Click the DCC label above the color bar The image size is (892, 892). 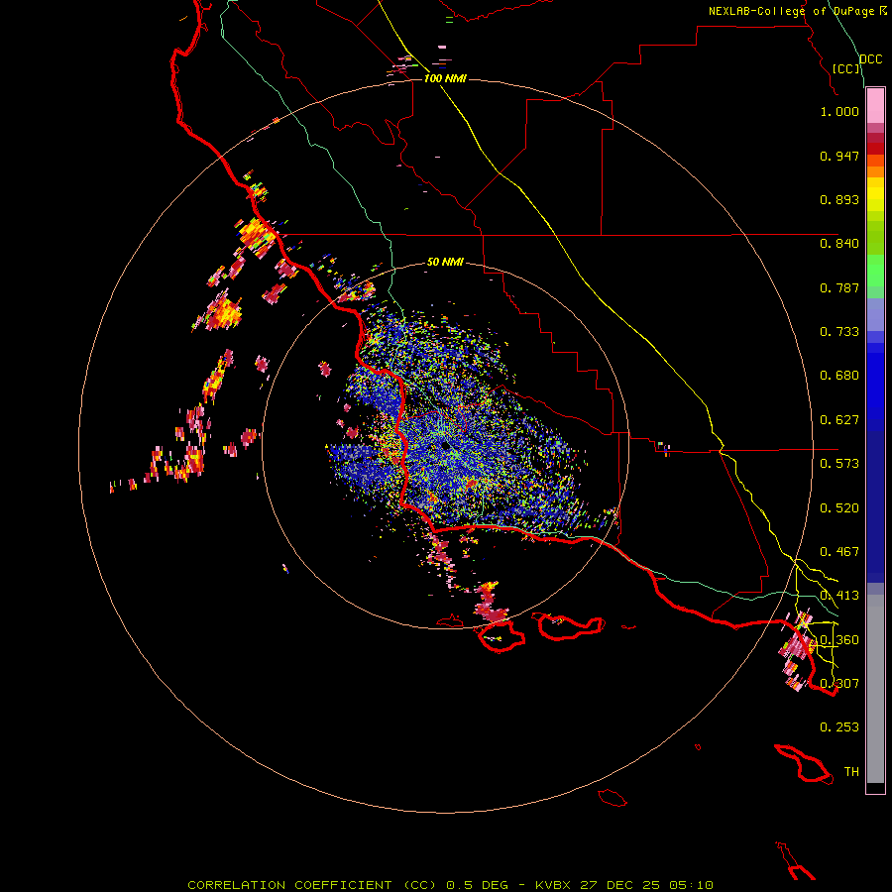tap(871, 59)
